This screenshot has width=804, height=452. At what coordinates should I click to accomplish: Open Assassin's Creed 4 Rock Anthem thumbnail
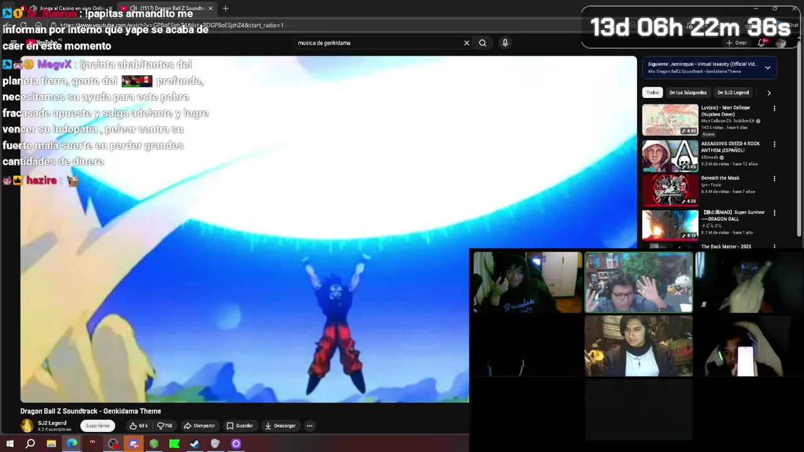pos(670,155)
